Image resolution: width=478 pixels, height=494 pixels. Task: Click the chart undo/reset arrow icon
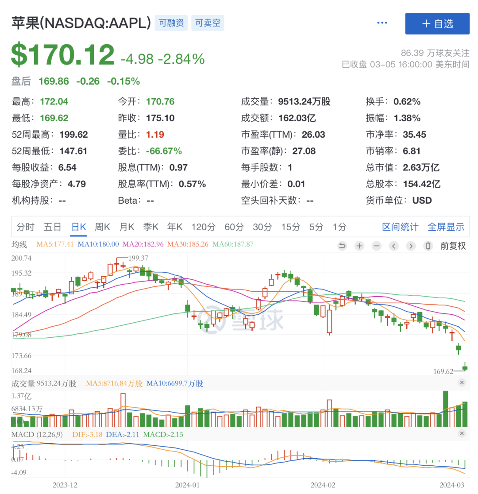342,246
